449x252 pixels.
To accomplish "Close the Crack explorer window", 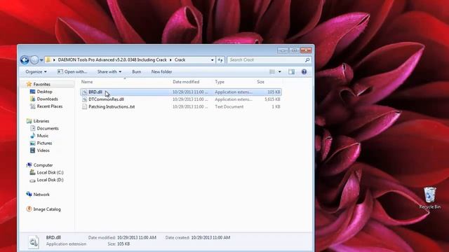I will (306, 50).
